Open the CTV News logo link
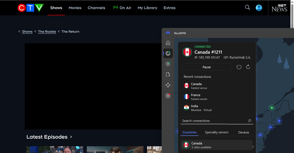The width and height of the screenshot is (294, 153). (x=279, y=8)
